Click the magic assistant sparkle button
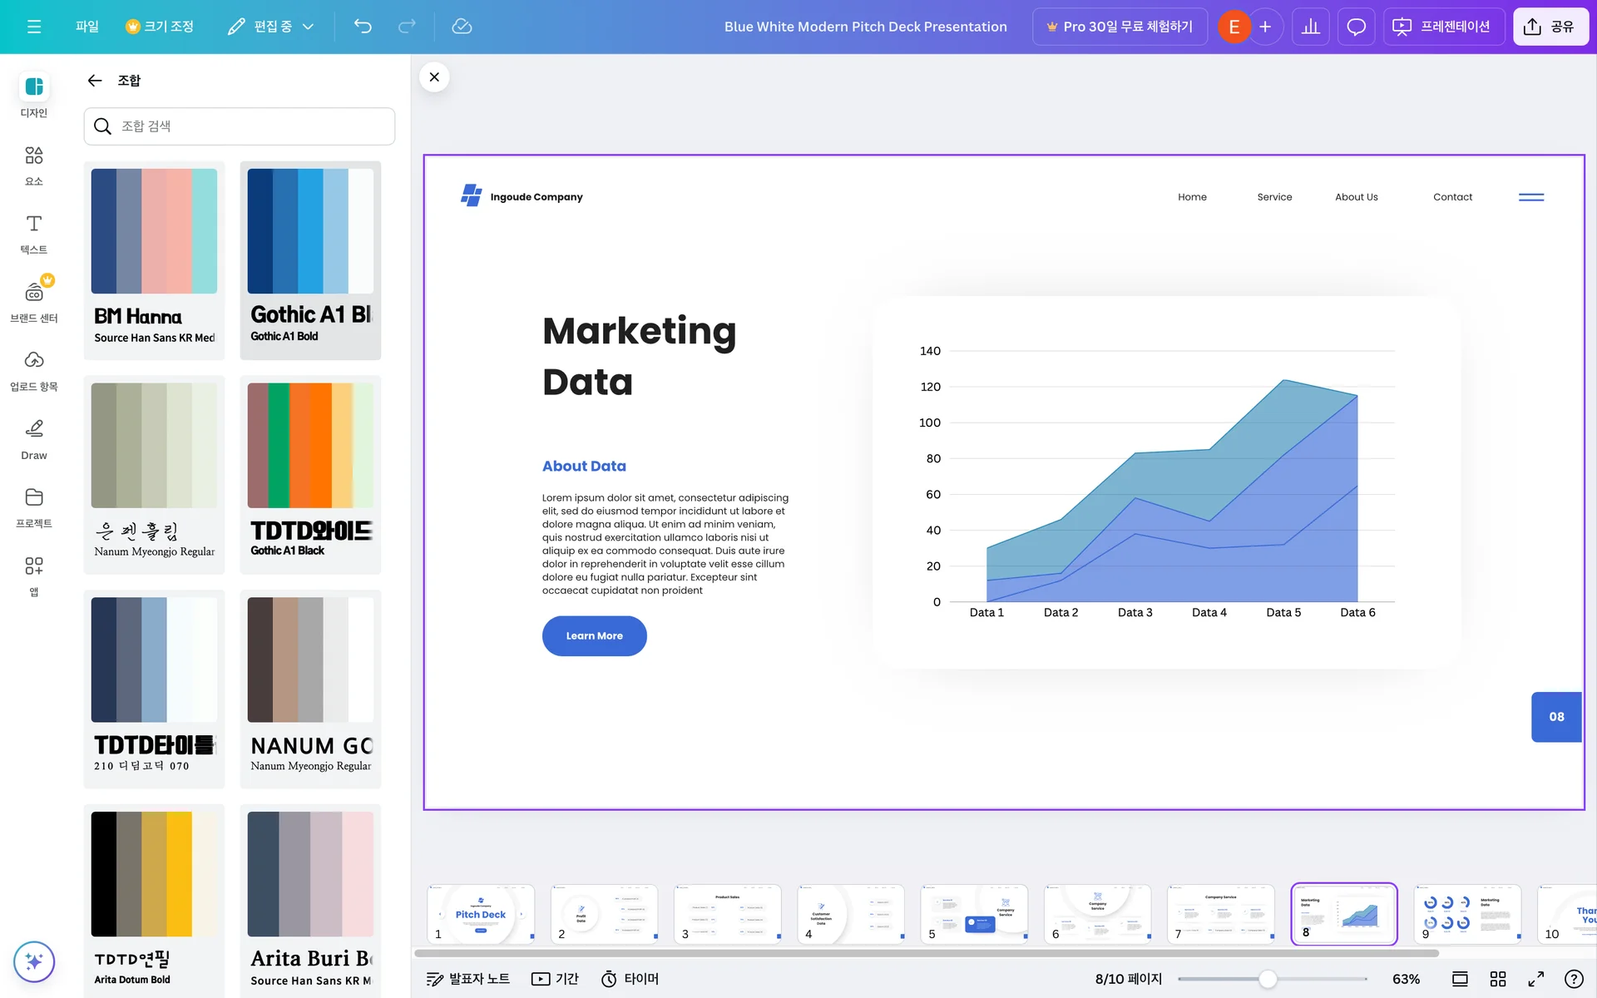Image resolution: width=1597 pixels, height=998 pixels. pyautogui.click(x=34, y=961)
